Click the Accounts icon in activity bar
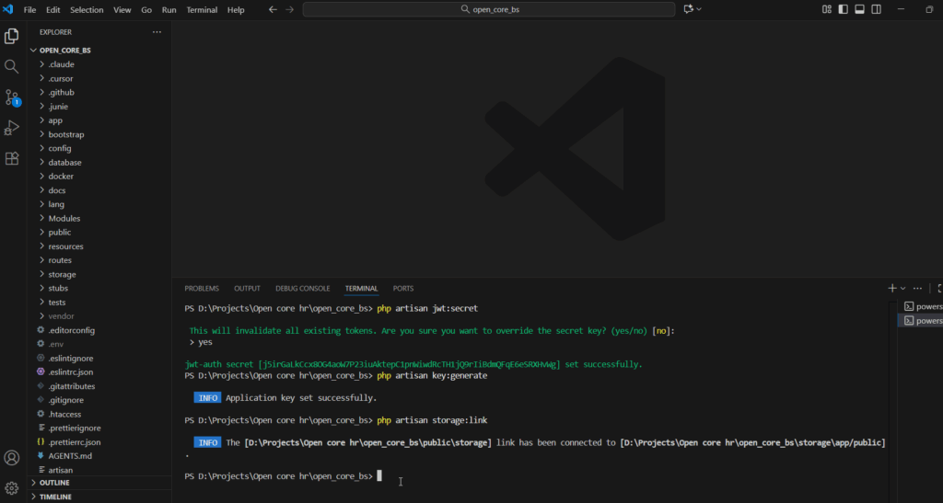The image size is (943, 503). tap(12, 457)
